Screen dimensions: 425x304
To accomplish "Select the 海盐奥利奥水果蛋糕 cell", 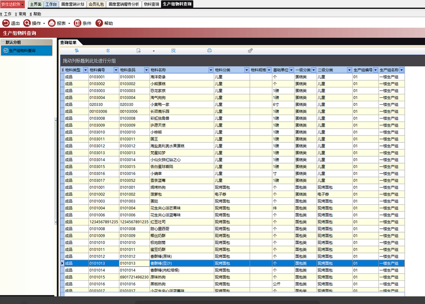I will click(x=182, y=146).
